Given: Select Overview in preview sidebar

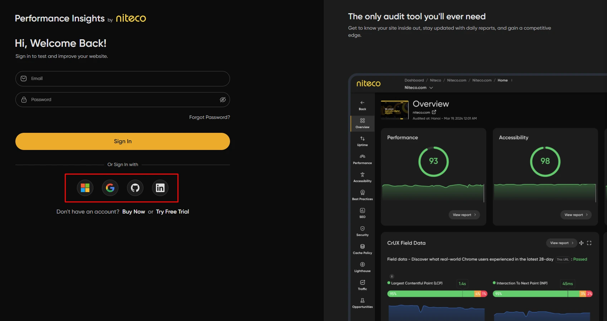Looking at the screenshot, I should pyautogui.click(x=362, y=123).
